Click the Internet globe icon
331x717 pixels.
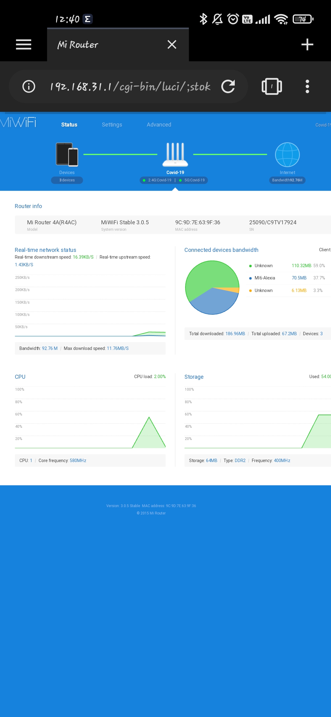coord(287,154)
